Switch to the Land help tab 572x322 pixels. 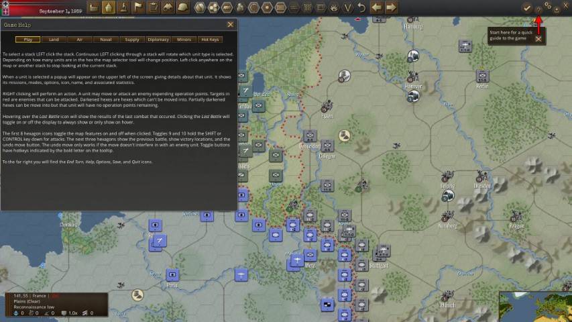pyautogui.click(x=54, y=40)
